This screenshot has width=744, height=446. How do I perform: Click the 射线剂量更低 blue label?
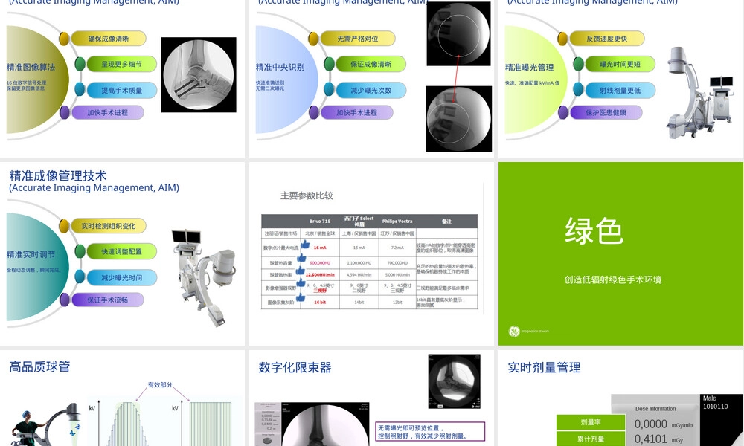click(620, 90)
